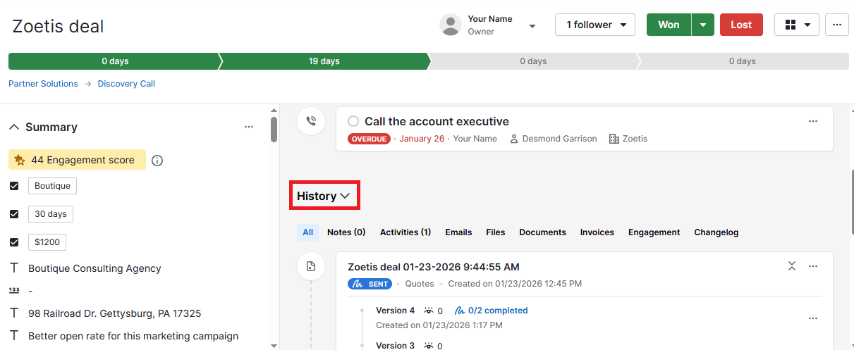854x350 pixels.
Task: Select the All history tab
Action: pos(308,232)
